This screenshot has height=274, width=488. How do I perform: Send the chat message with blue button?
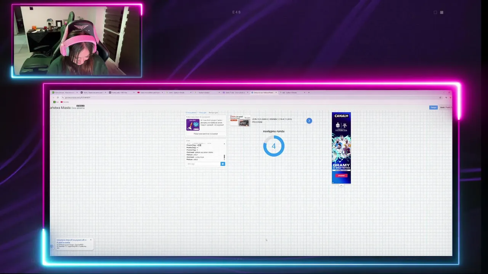tap(223, 164)
